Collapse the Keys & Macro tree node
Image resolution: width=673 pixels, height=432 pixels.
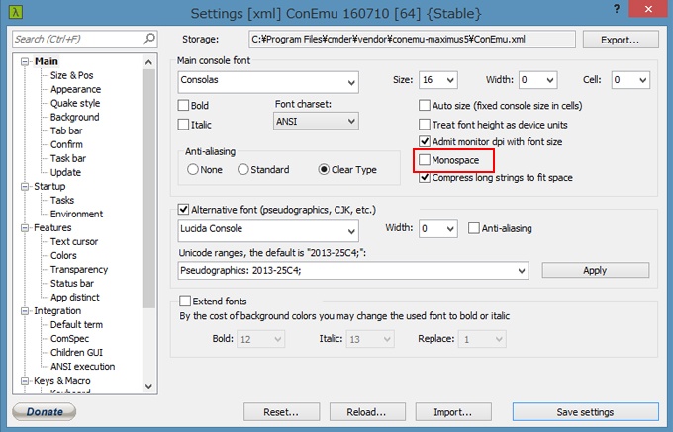tap(25, 381)
